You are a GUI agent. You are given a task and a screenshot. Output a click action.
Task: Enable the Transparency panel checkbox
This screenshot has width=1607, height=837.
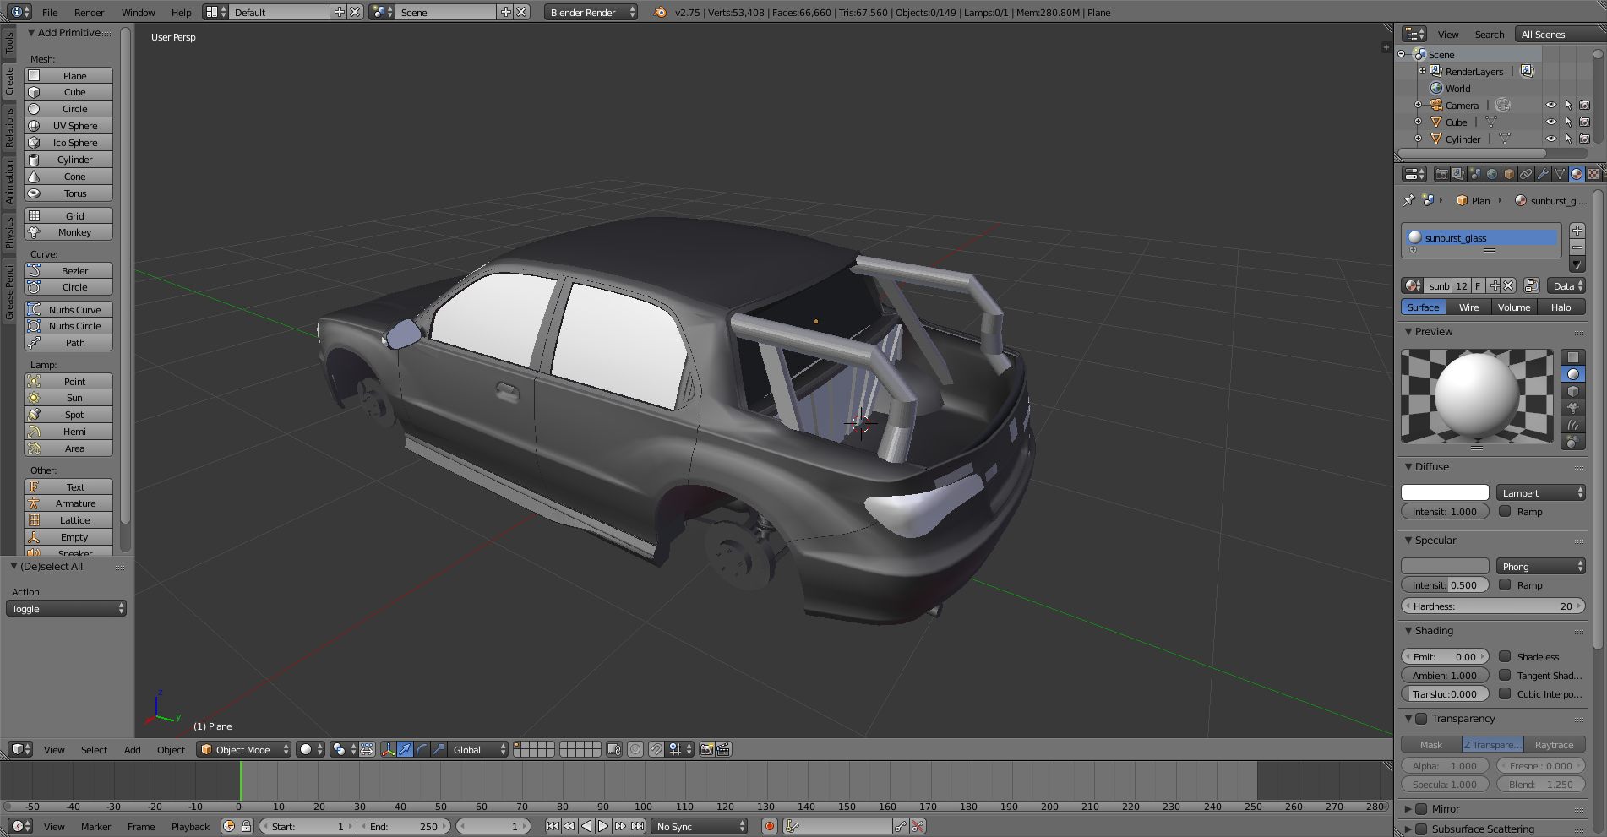[1421, 719]
